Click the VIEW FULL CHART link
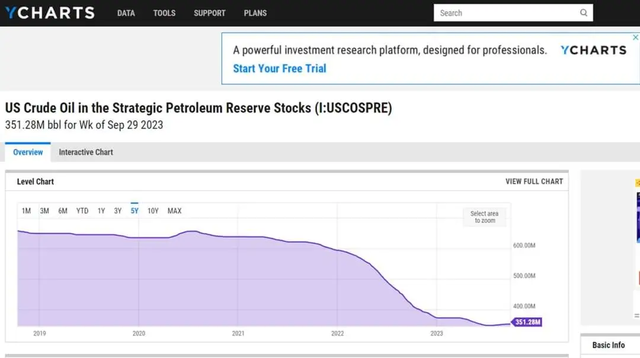Screen dimensions: 640x358 [x=534, y=181]
